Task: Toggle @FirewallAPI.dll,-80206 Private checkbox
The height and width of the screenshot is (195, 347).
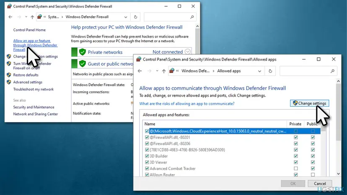Action: coord(295,144)
